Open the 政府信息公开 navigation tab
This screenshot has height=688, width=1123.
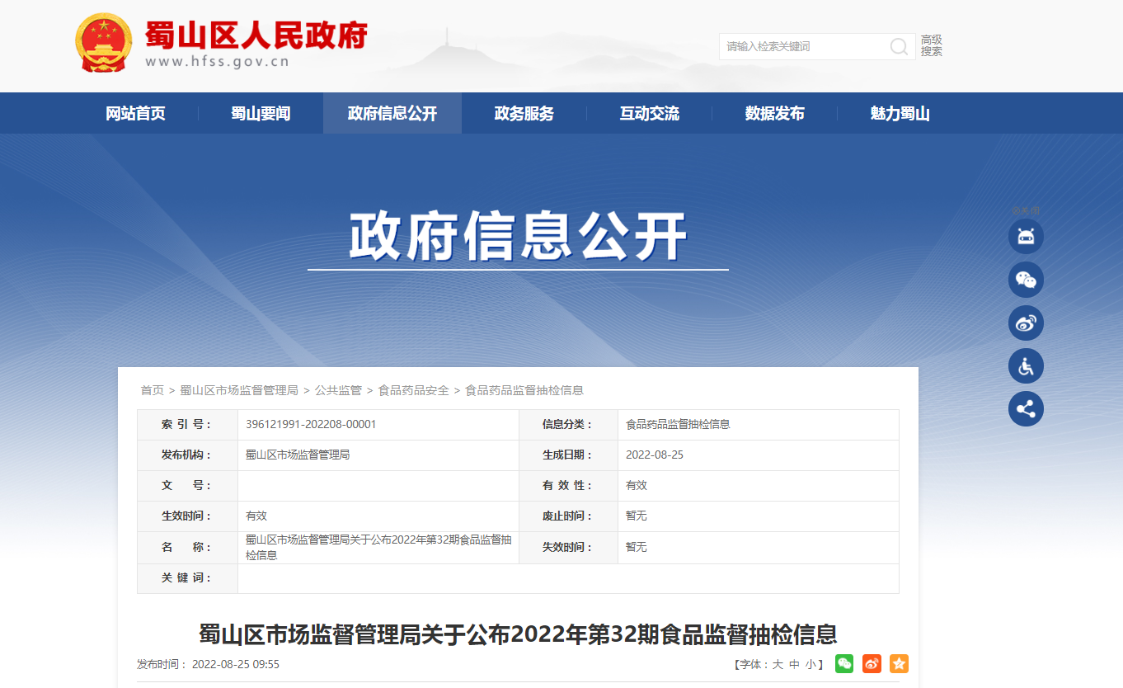(x=392, y=114)
